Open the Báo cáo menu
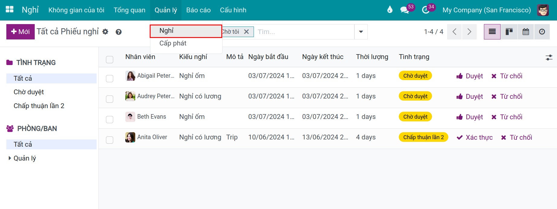Image resolution: width=557 pixels, height=209 pixels. click(198, 10)
